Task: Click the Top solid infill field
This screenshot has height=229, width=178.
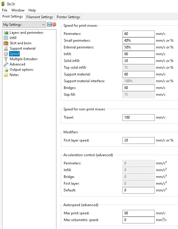Action: click(x=139, y=68)
